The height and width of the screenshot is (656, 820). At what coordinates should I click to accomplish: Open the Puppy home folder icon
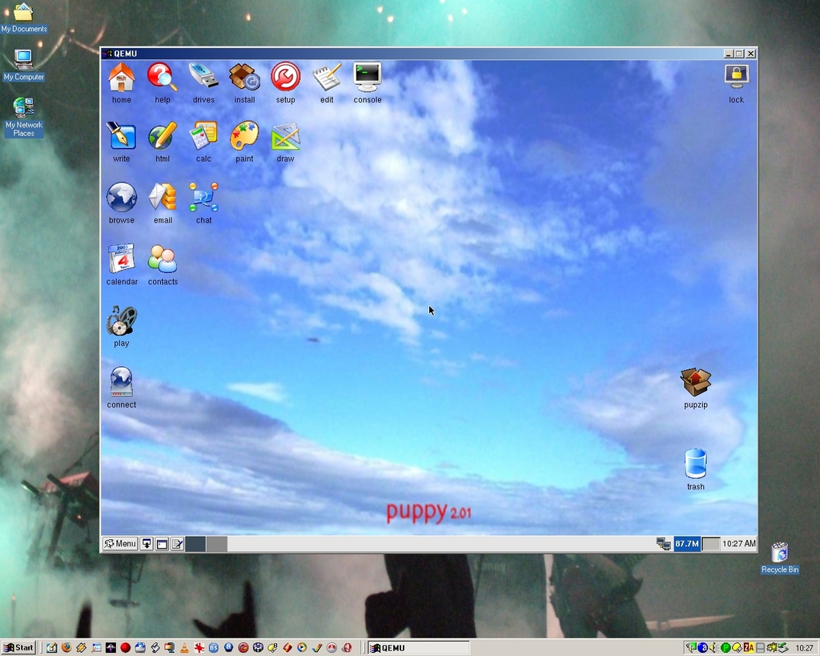click(122, 83)
